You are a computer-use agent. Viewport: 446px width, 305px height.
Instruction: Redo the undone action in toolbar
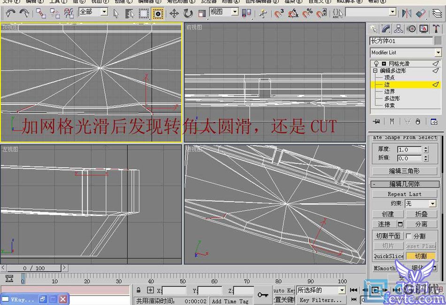coord(24,13)
